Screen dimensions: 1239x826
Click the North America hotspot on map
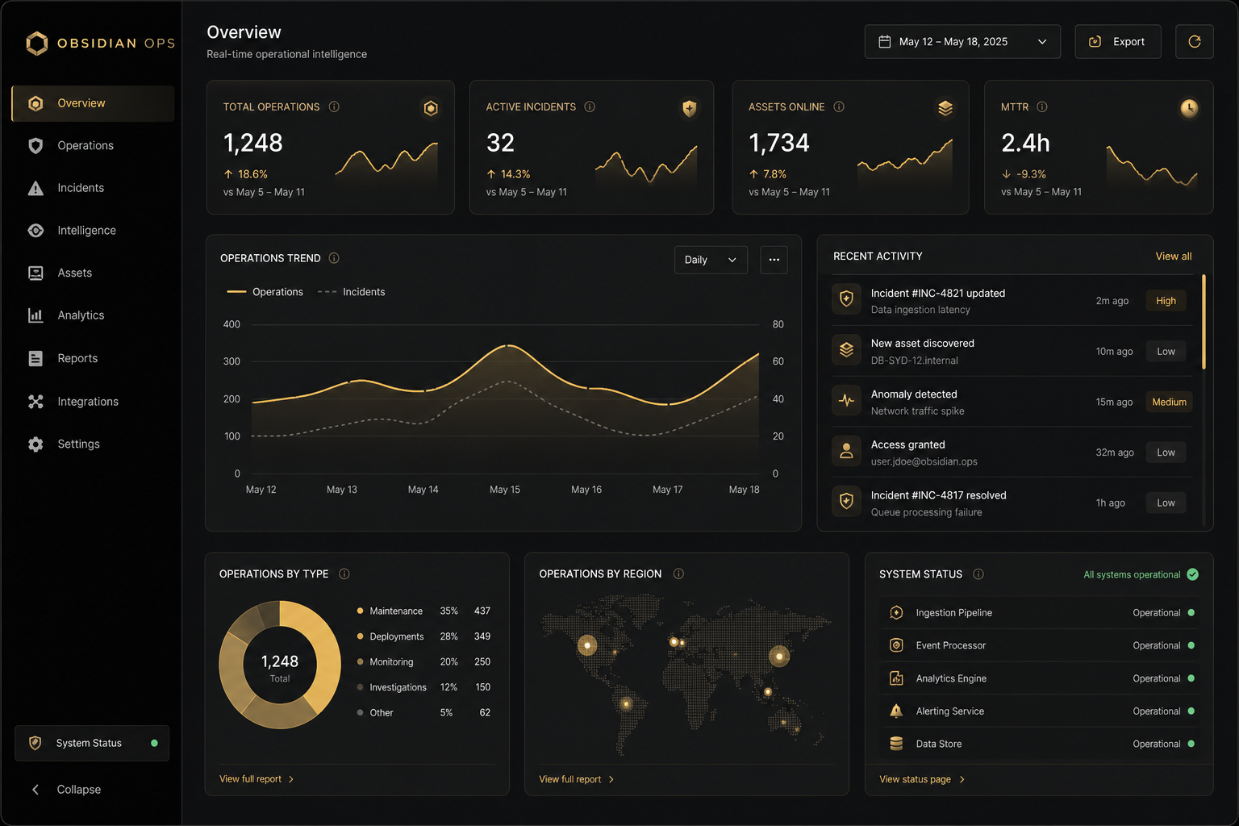click(x=587, y=645)
